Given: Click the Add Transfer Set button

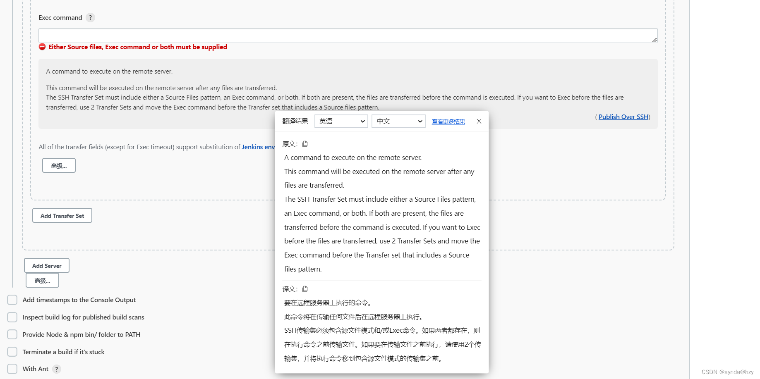Looking at the screenshot, I should pos(62,215).
